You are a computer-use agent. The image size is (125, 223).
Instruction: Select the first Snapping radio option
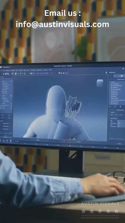tap(111, 115)
